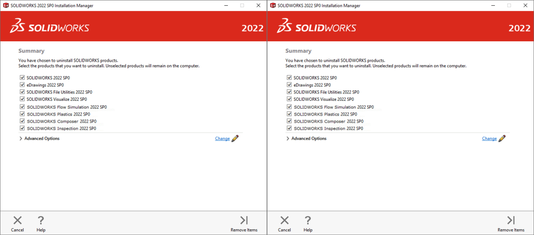Uncheck eDrawings 2022 SP0 in left window
The image size is (534, 235).
[22, 85]
